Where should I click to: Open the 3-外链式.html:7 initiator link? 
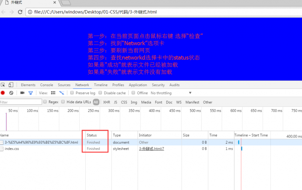tap(151, 149)
